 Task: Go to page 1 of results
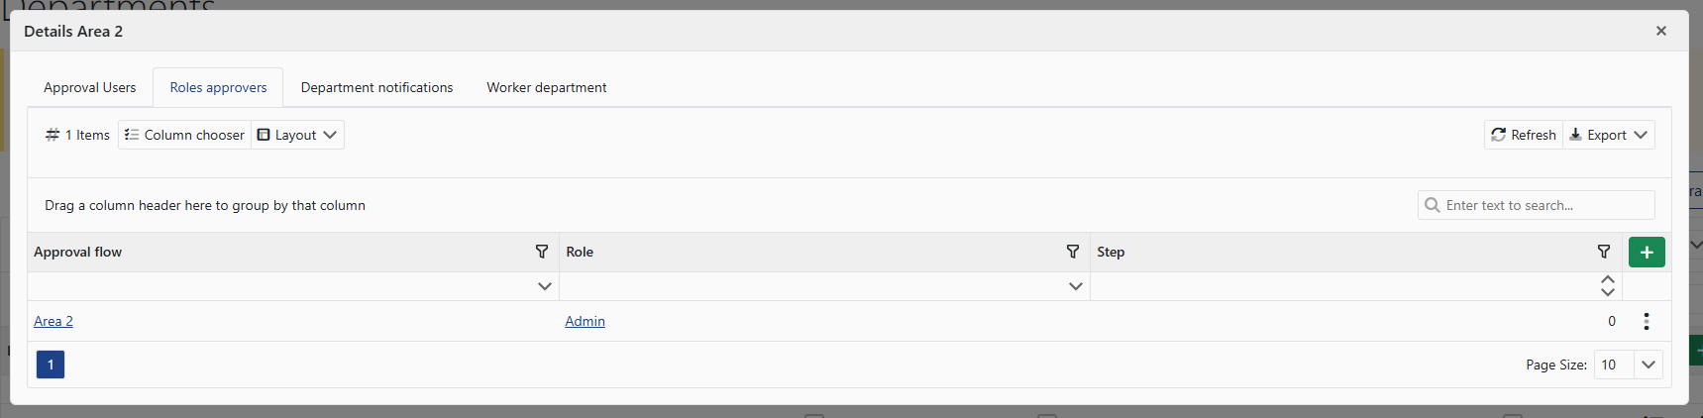pos(51,365)
